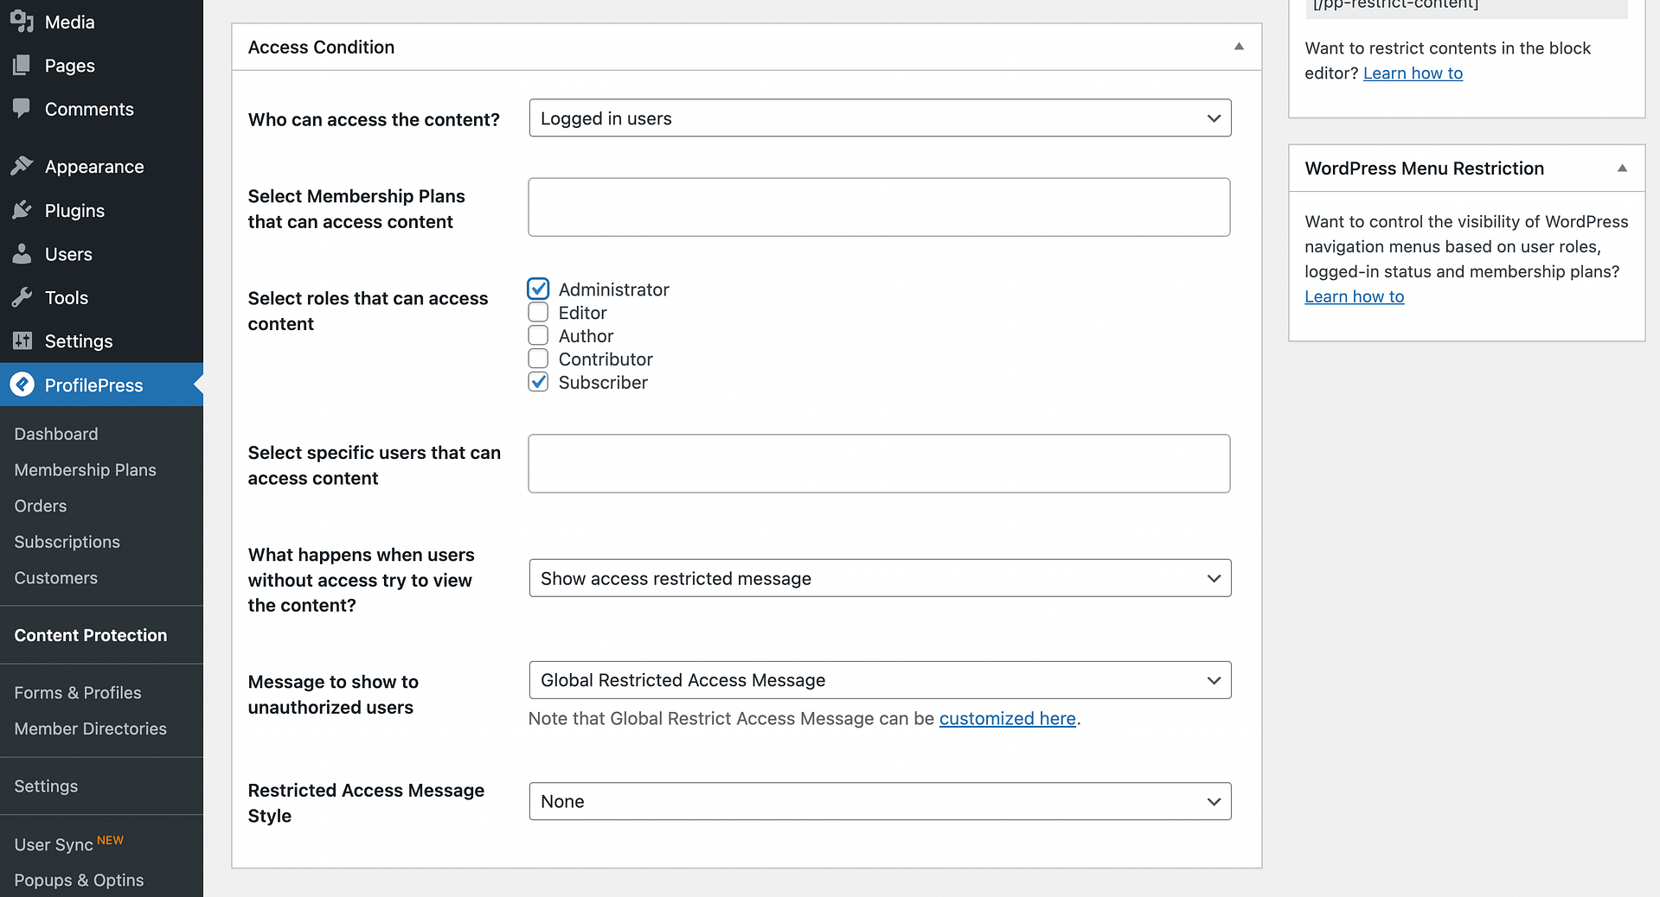Click the Select Membership Plans input field

point(879,207)
